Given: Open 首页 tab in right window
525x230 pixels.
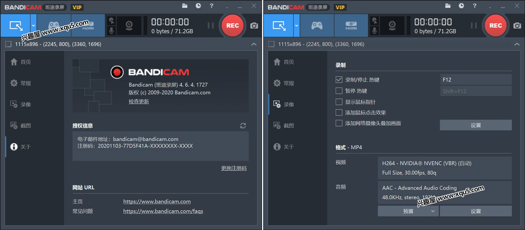Looking at the screenshot, I should click(x=298, y=62).
